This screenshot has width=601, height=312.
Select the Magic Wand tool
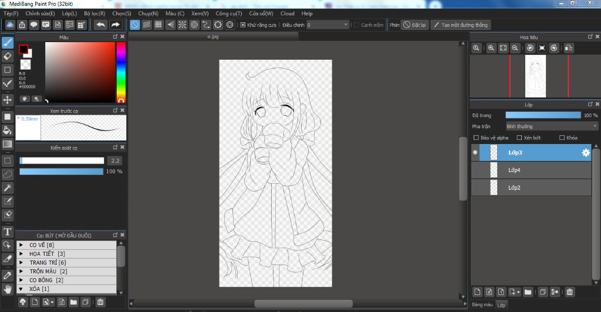click(x=7, y=188)
